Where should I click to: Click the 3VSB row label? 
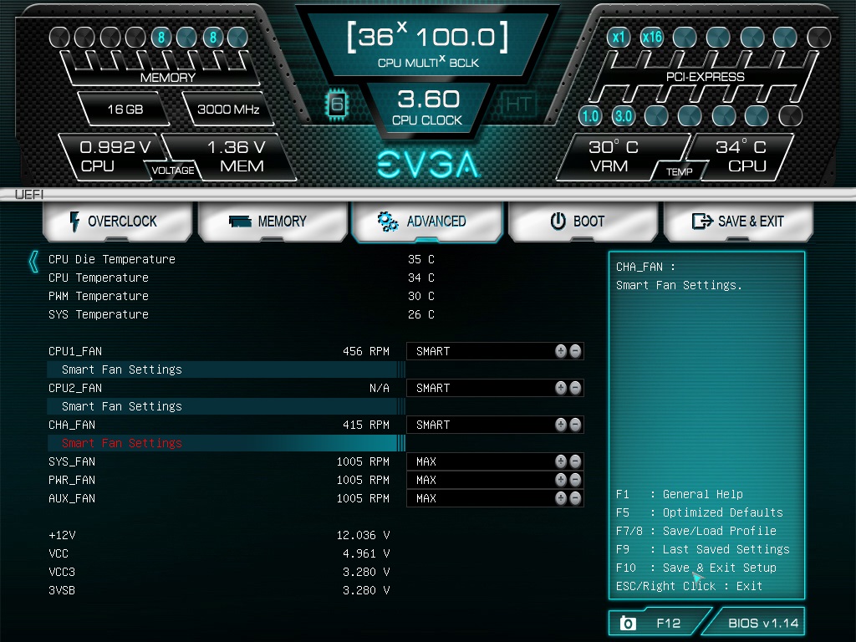tap(62, 590)
